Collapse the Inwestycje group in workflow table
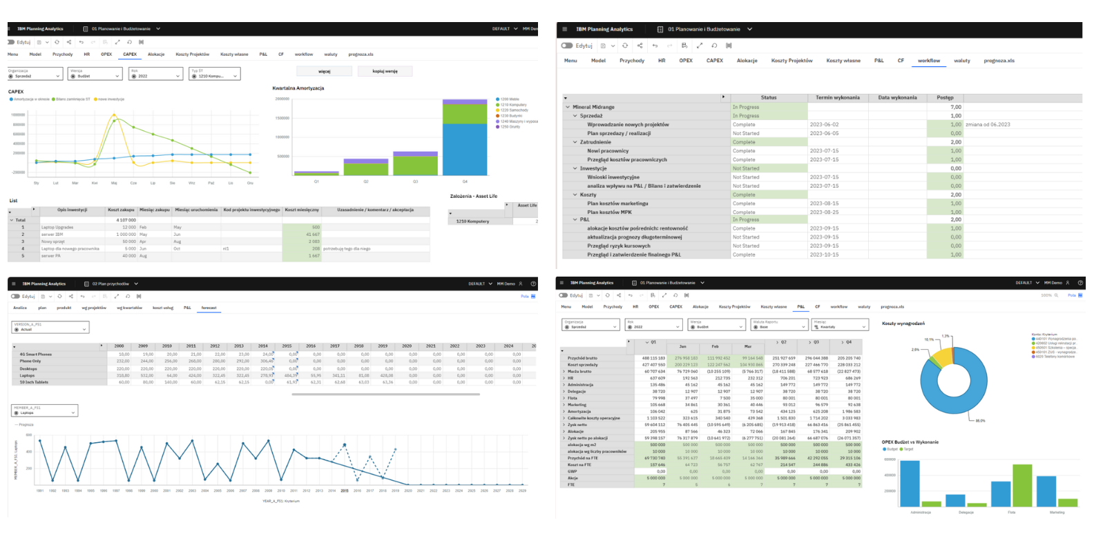 [x=575, y=168]
